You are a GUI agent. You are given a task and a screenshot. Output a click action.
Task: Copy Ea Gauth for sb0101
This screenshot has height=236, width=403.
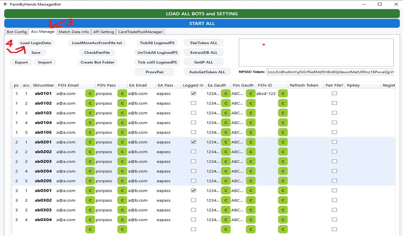(226, 94)
